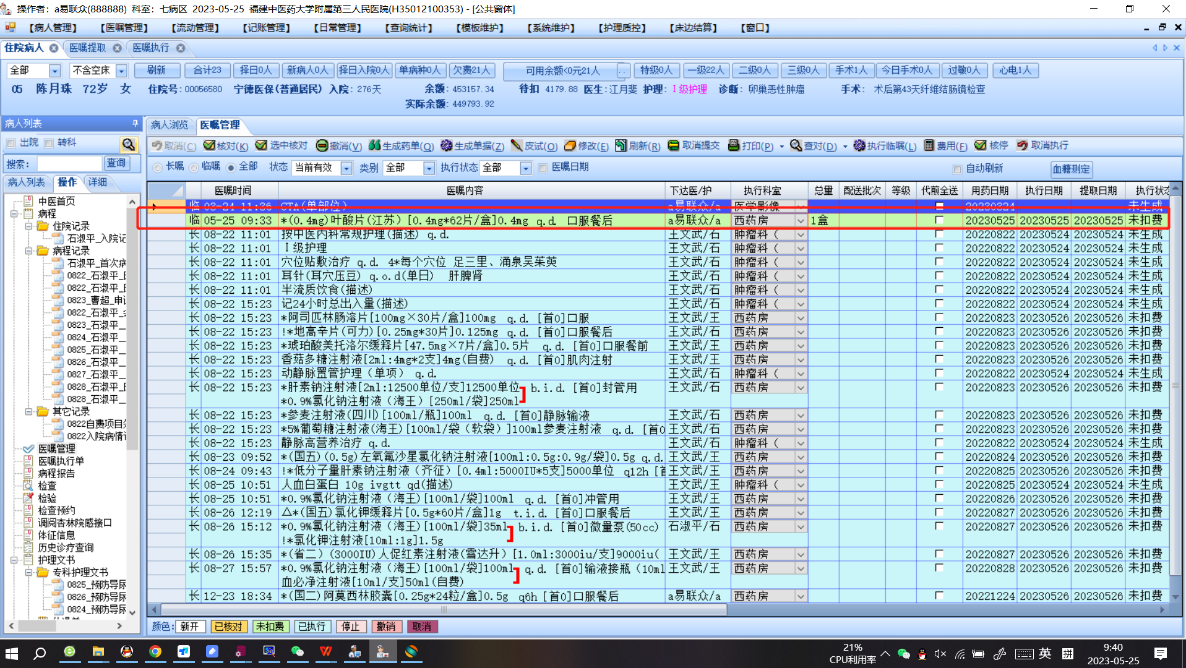Open the 查询统计 menu
Viewport: 1186px width, 668px height.
408,28
